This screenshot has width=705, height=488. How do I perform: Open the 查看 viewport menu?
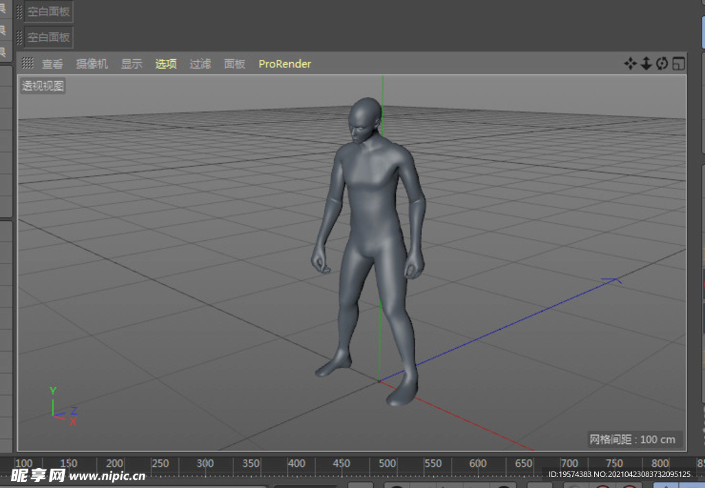(52, 64)
